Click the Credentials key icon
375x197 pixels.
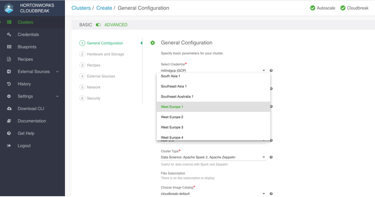click(x=9, y=35)
